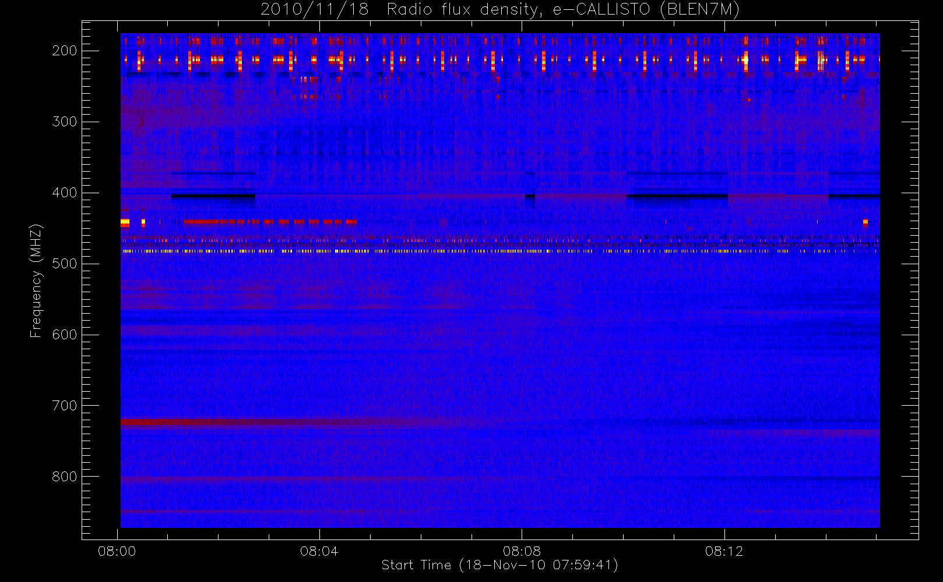Screen dimensions: 943x582
Task: Click the "Start Time (18-Nov-10 07:59:41)" label
Action: click(500, 565)
